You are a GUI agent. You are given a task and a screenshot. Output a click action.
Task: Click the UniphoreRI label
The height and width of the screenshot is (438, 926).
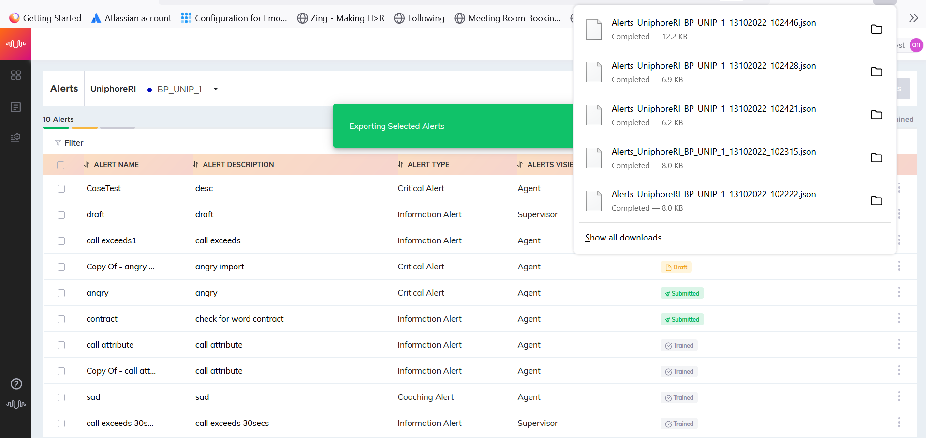point(113,89)
